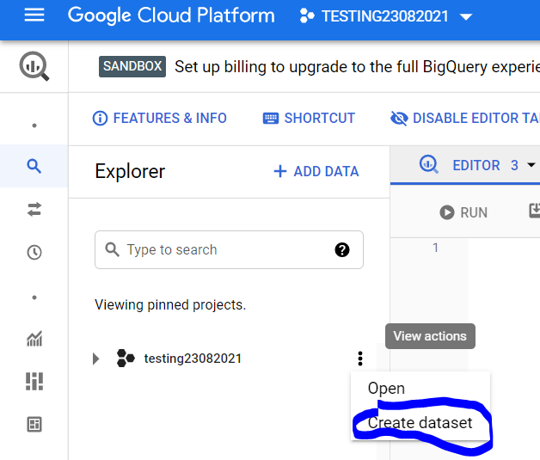540x460 pixels.
Task: Choose Open in the context menu
Action: tap(386, 389)
